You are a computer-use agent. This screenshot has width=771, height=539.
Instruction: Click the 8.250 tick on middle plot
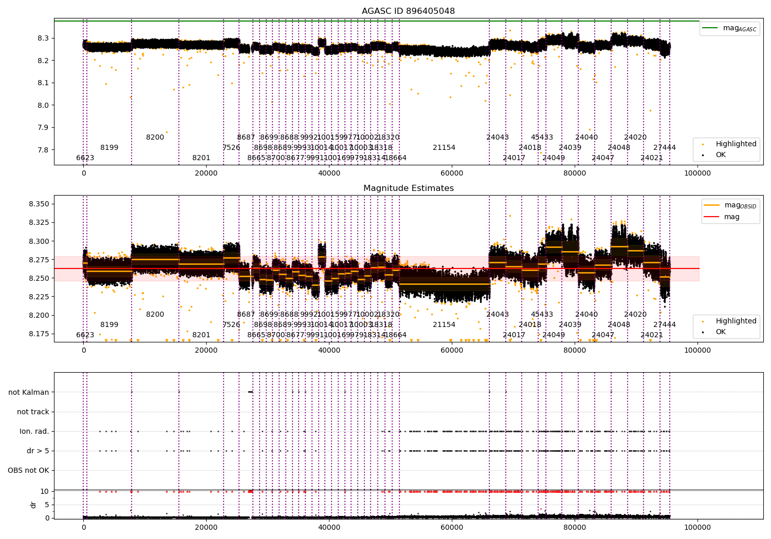point(39,278)
